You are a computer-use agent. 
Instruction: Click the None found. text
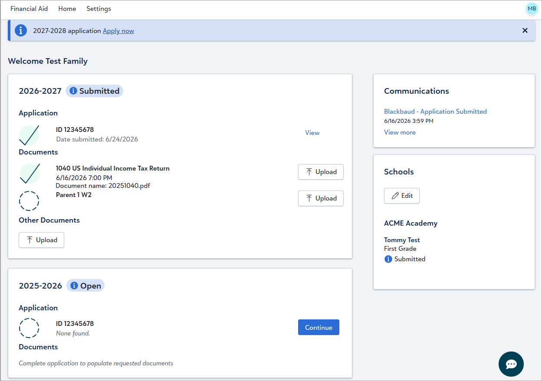click(73, 334)
